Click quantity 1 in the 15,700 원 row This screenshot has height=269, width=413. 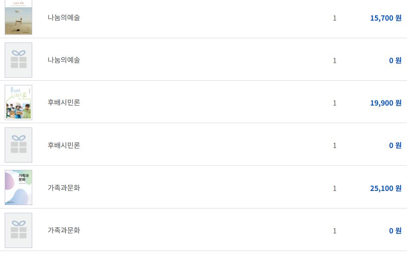click(x=334, y=18)
